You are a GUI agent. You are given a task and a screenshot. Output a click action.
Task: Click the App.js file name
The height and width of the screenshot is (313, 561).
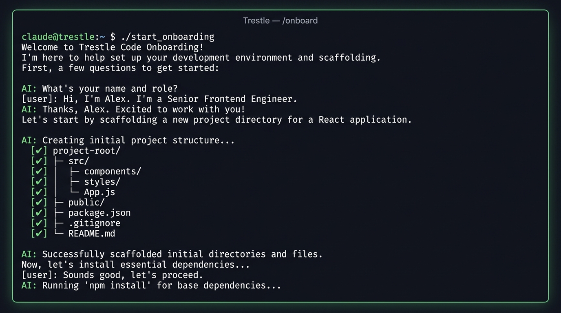pyautogui.click(x=99, y=192)
